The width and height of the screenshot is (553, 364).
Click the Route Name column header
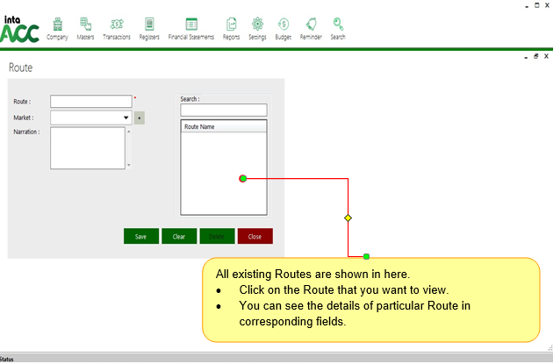(x=223, y=127)
